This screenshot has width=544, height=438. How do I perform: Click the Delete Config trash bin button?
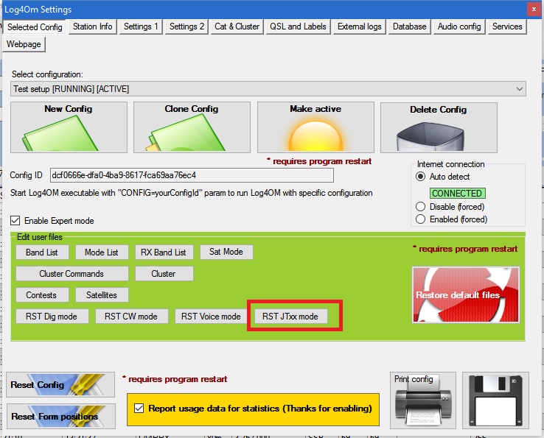point(439,127)
